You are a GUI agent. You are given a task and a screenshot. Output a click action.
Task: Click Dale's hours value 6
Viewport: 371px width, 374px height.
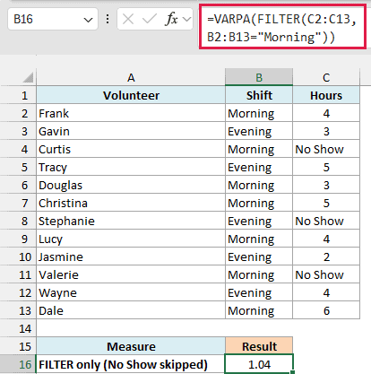click(326, 310)
